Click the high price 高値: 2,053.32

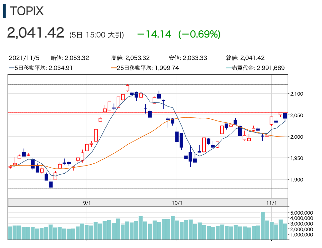click(130, 58)
